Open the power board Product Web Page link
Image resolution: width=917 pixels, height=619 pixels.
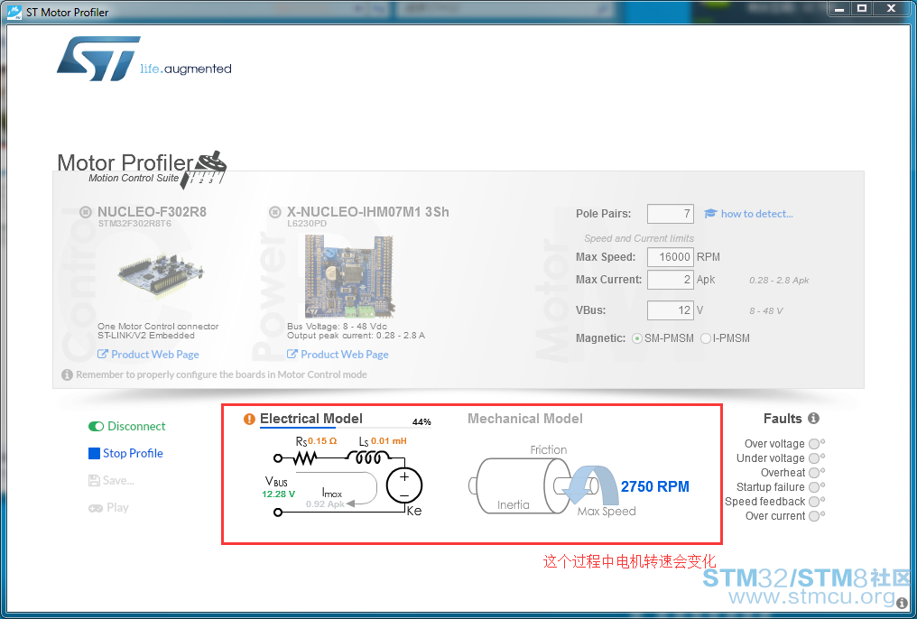click(338, 355)
